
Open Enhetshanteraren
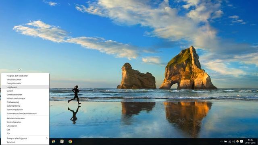point(25,95)
